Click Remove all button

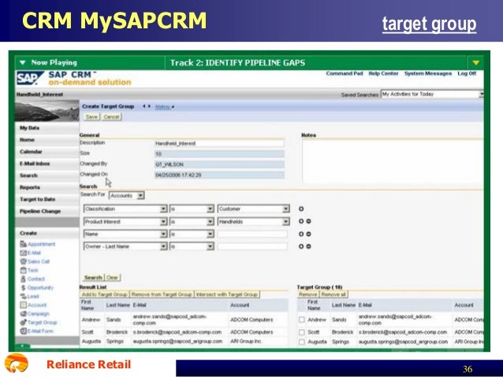(333, 294)
